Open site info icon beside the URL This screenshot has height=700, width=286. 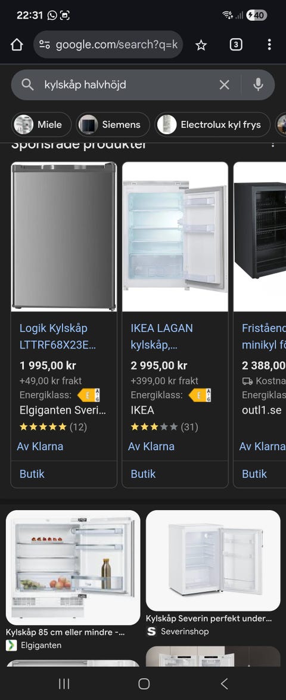(45, 45)
